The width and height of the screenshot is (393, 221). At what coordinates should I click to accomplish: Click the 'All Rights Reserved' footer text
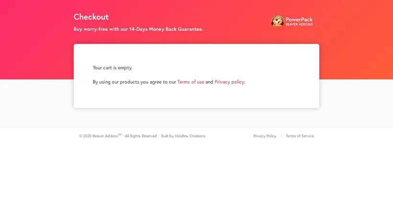click(141, 136)
